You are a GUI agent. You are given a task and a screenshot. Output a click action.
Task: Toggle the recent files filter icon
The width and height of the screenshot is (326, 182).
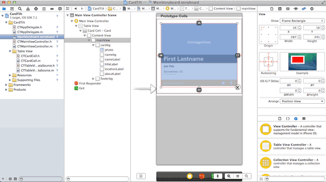pyautogui.click(x=10, y=179)
